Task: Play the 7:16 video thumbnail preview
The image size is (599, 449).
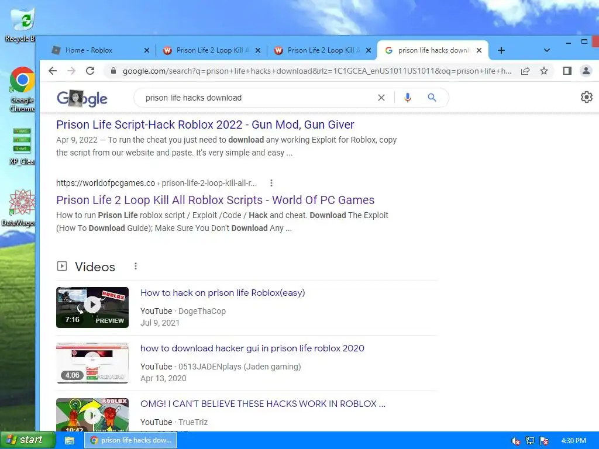Action: coord(92,308)
